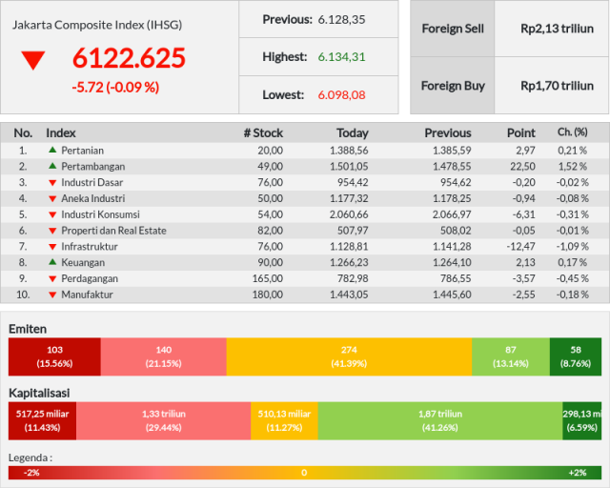Click the Kapitalisasi section heading
Viewport: 610px width, 488px height.
39,393
